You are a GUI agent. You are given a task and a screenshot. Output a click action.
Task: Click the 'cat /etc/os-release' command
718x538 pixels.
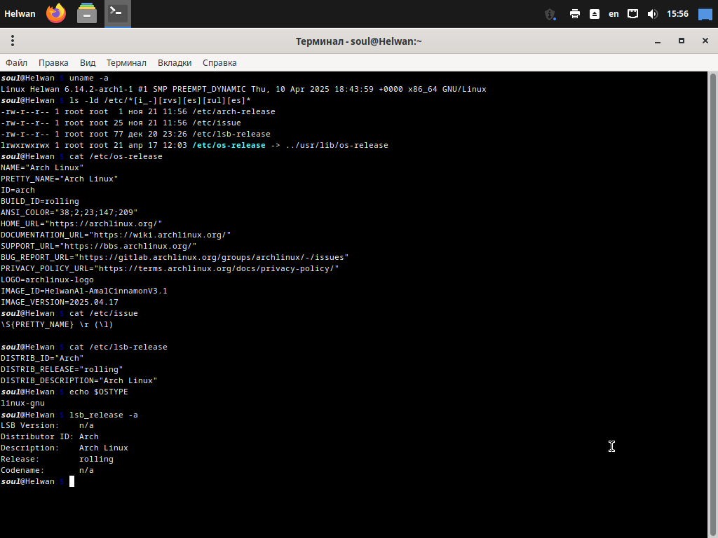(116, 156)
